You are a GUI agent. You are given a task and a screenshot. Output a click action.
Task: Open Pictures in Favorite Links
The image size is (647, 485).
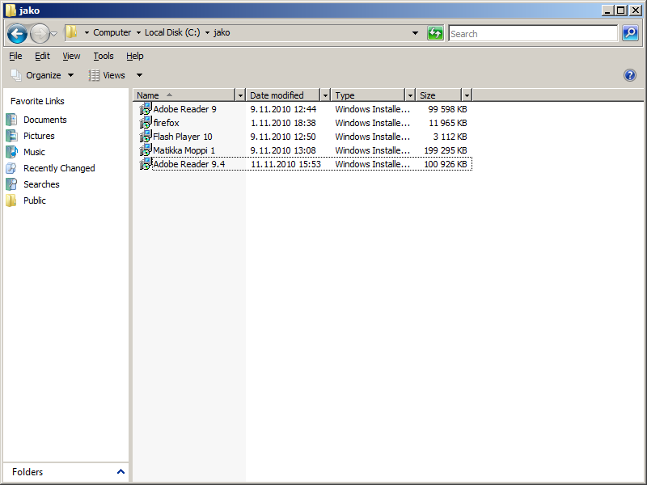pyautogui.click(x=39, y=136)
